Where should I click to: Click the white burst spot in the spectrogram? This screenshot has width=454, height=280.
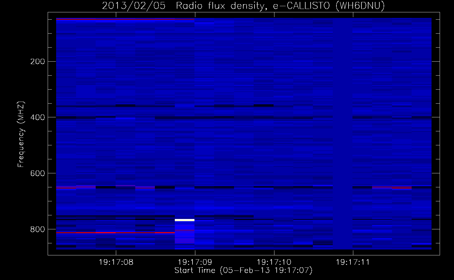coord(185,220)
